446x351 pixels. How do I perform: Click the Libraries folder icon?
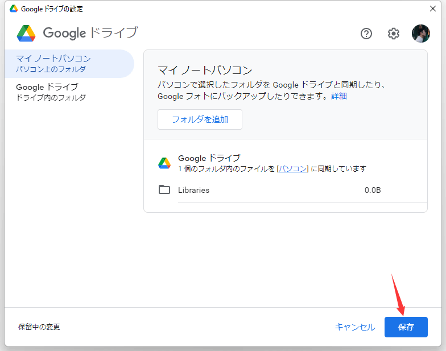coord(164,190)
